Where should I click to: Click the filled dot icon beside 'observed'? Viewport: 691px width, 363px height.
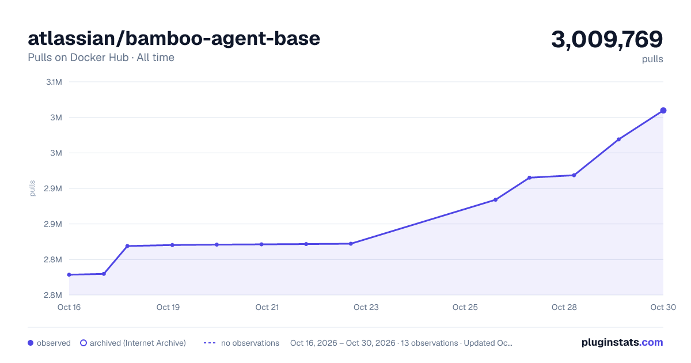(x=31, y=343)
